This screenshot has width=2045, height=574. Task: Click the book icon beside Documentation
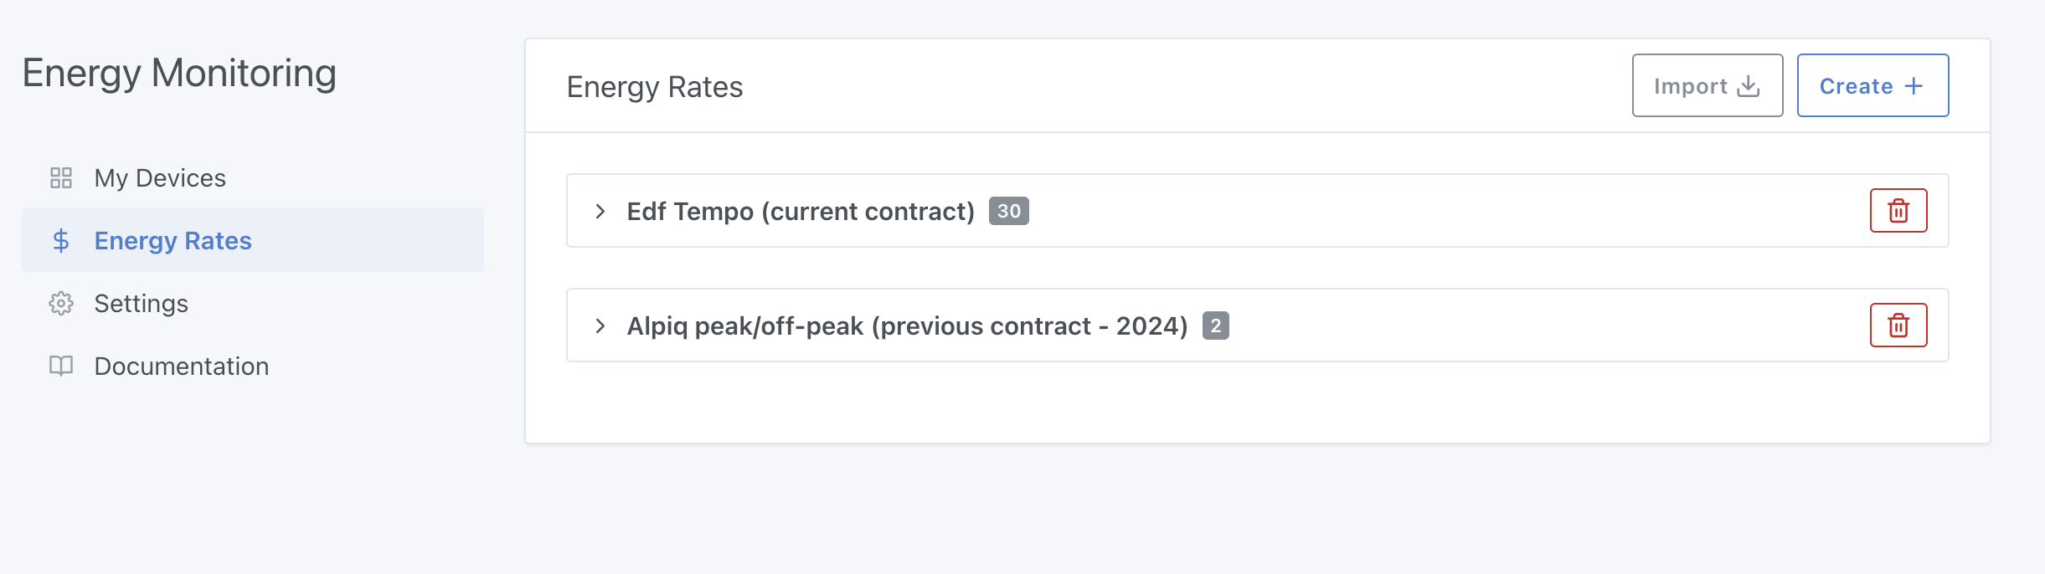point(62,366)
